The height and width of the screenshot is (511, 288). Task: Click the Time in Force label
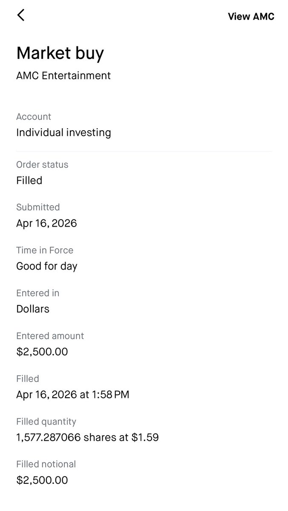(x=45, y=250)
